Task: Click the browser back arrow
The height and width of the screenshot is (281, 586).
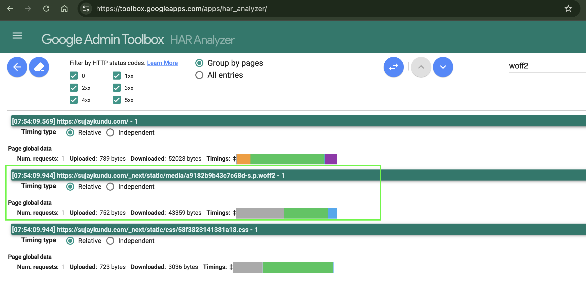Action: coord(10,9)
